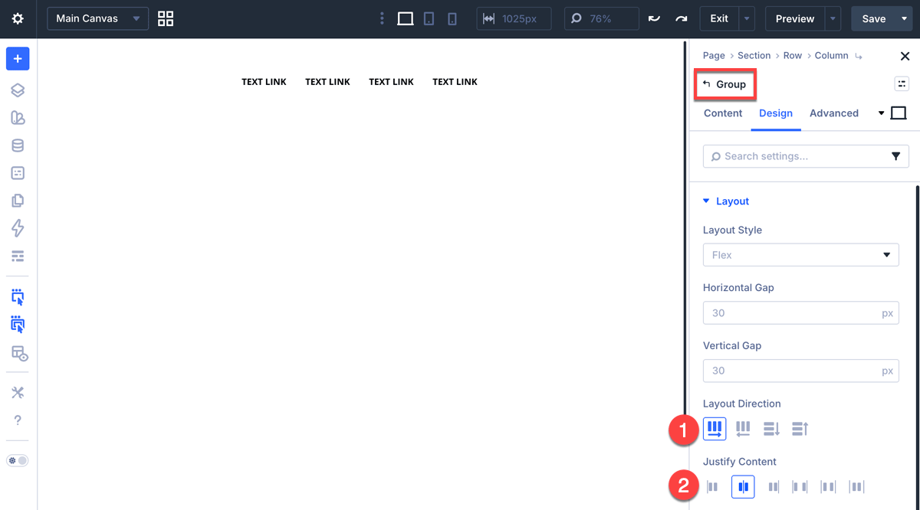Justify content to start
The width and height of the screenshot is (920, 510).
(x=713, y=487)
